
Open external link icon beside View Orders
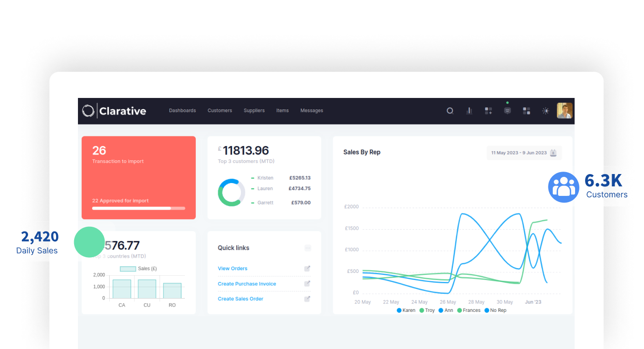point(308,269)
